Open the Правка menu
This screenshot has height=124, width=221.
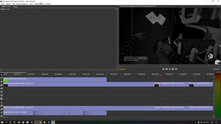point(8,4)
